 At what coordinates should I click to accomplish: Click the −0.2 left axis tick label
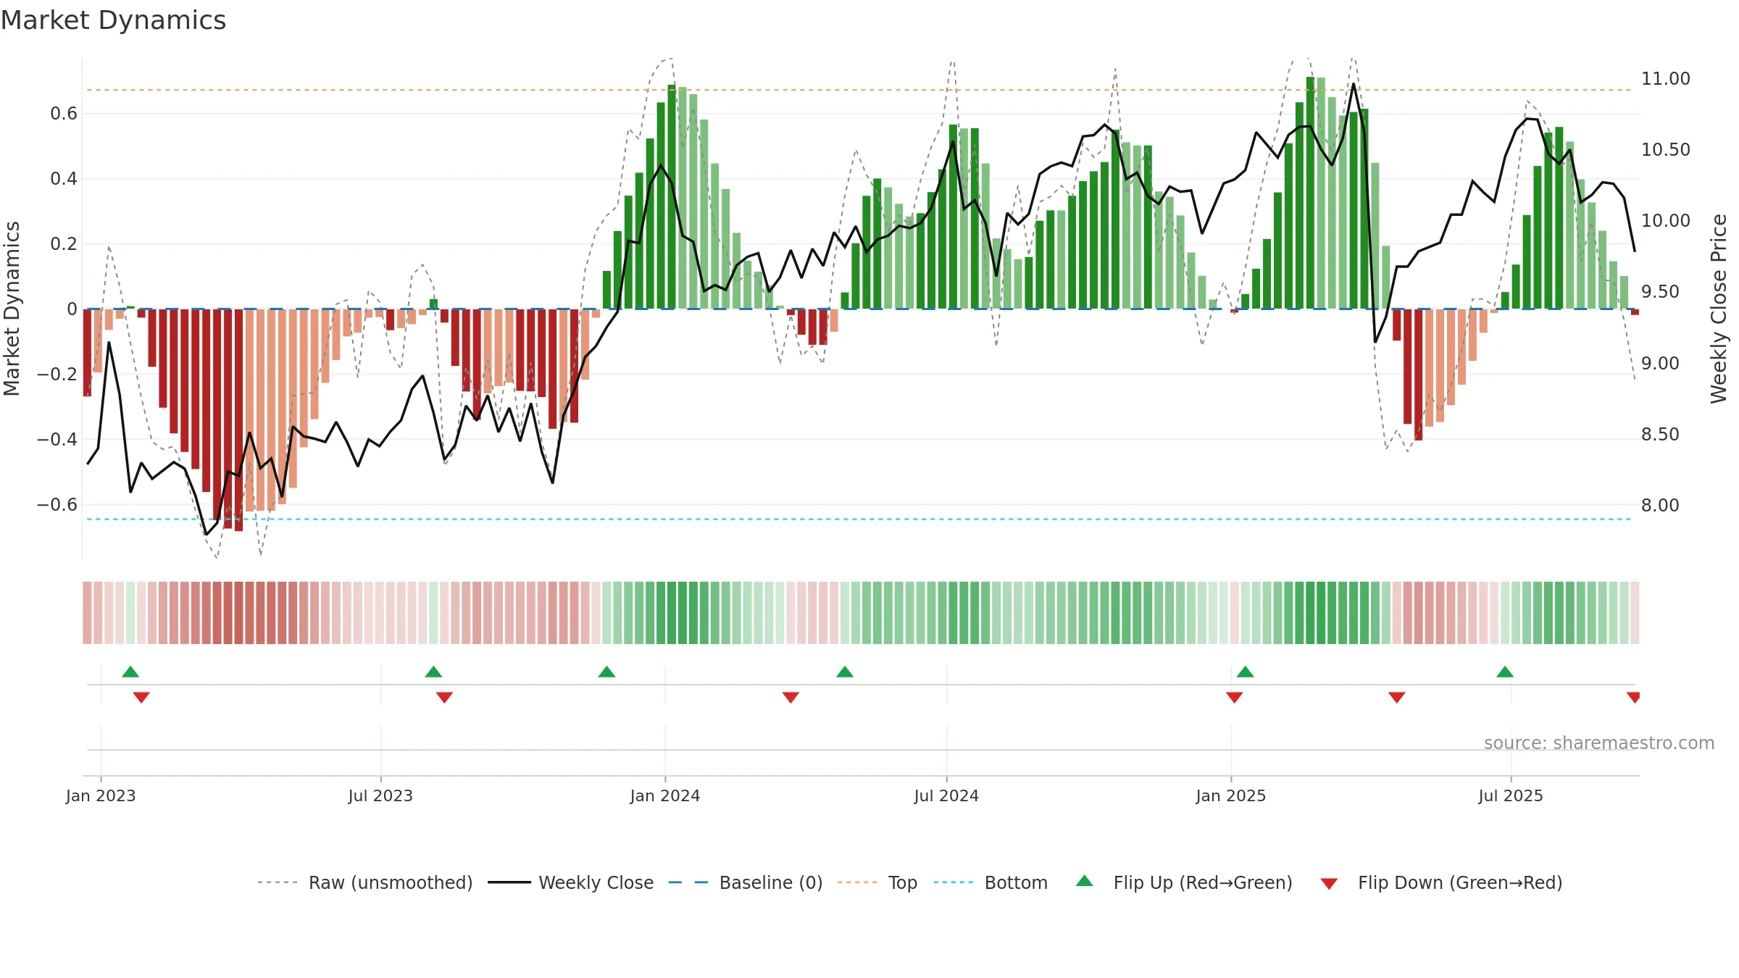click(57, 374)
